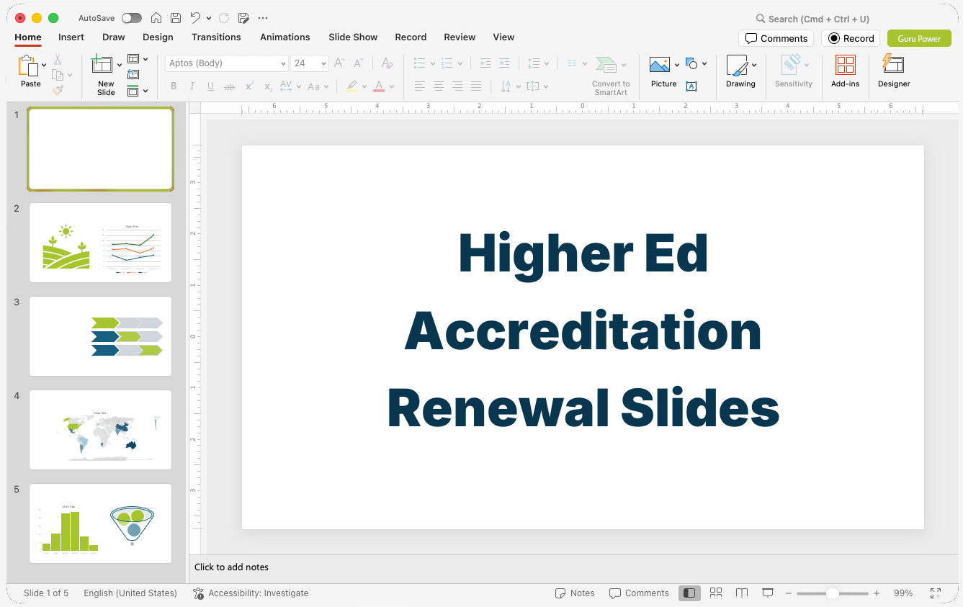Toggle Italic formatting

[192, 86]
